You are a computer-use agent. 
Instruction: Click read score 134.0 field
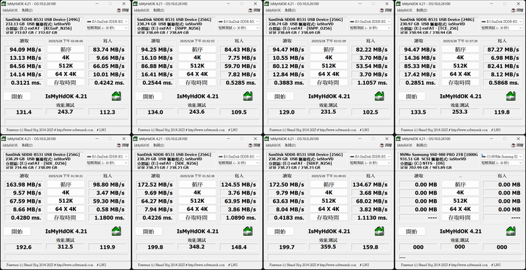(x=155, y=112)
